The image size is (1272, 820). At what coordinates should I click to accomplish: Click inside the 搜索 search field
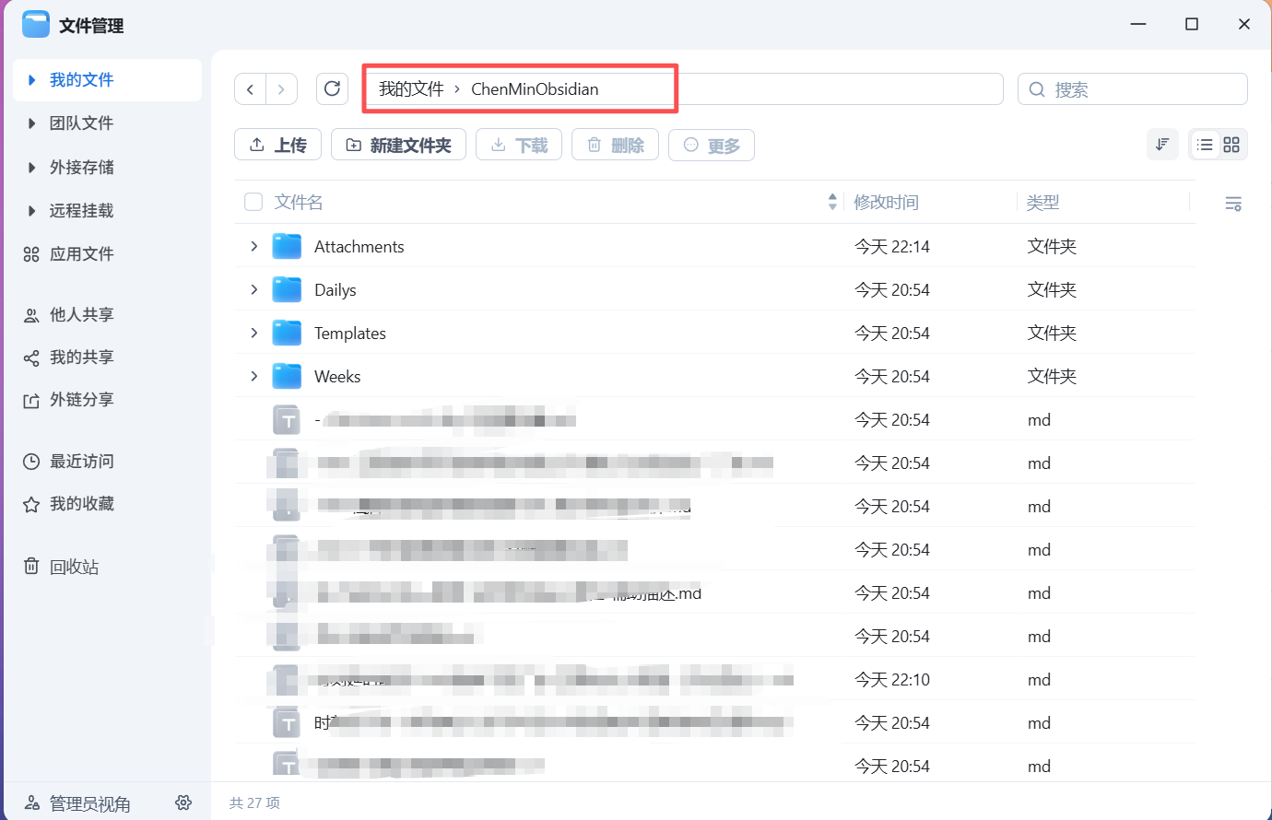tap(1133, 88)
